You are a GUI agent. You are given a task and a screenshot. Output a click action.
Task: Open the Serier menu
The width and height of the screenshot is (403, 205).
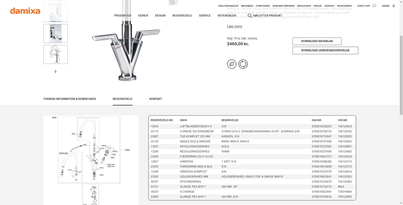pos(143,16)
